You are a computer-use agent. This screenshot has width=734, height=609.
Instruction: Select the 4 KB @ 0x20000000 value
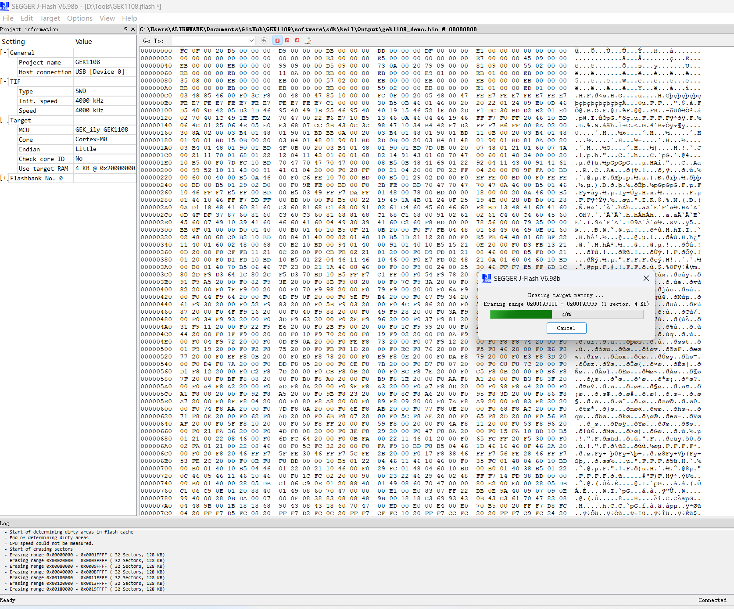(x=105, y=168)
